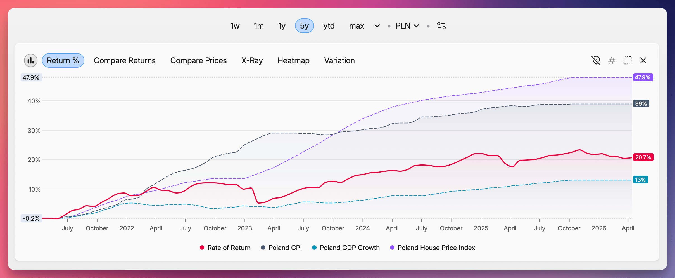The height and width of the screenshot is (278, 675).
Task: Click the dashed-square fullscreen icon
Action: (x=628, y=60)
